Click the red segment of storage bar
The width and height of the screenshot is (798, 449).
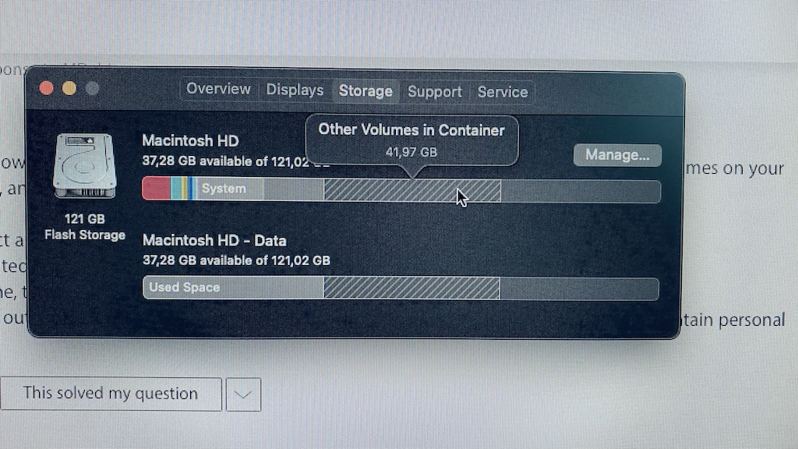click(156, 189)
